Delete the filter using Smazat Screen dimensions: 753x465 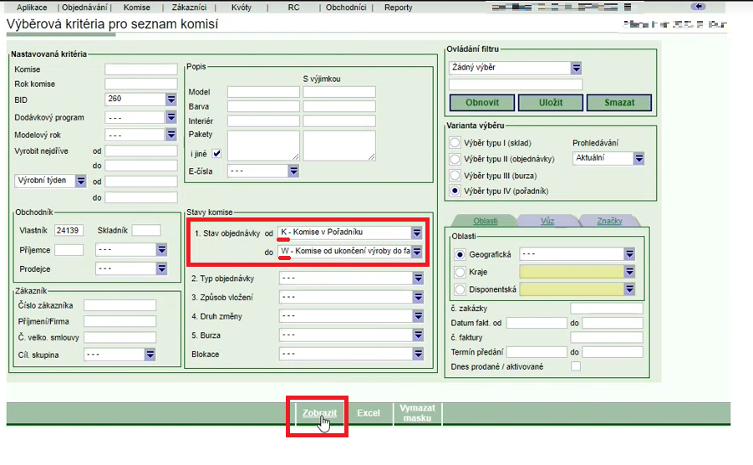coord(618,103)
